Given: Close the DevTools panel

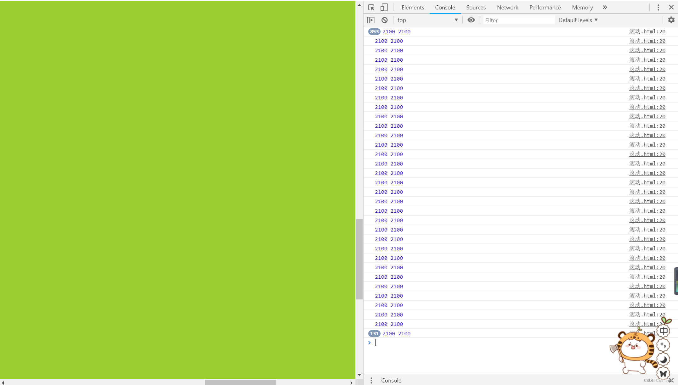Looking at the screenshot, I should 671,8.
